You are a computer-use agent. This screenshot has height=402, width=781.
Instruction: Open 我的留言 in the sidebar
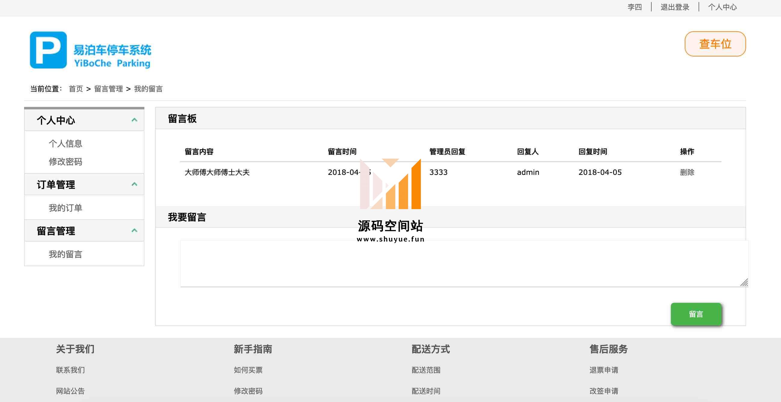66,254
